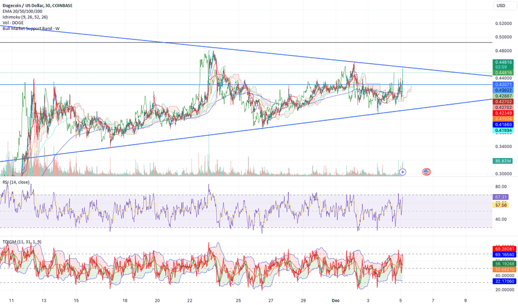The width and height of the screenshot is (518, 305).
Task: Select the Bull Market Support Band indicator label
Action: tap(31, 28)
